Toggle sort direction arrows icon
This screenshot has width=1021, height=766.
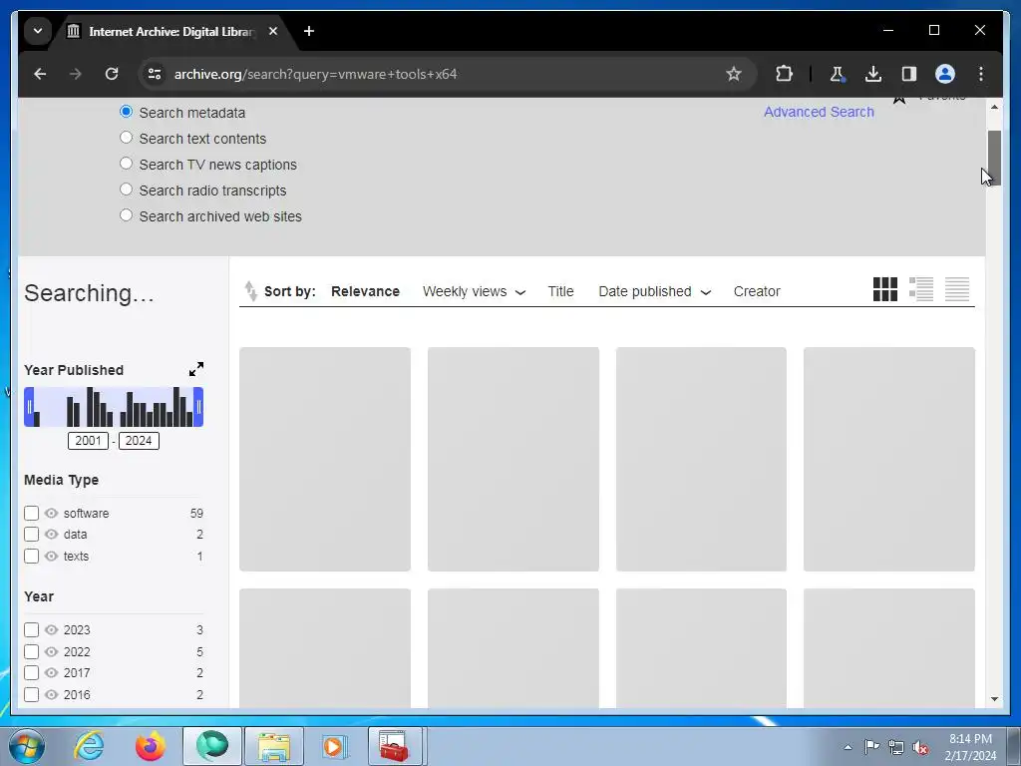[250, 291]
